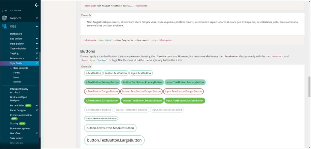Open Page Builder in navigation

[x=17, y=44]
